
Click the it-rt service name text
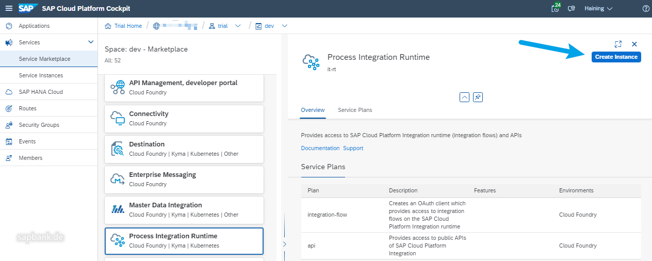coord(332,69)
